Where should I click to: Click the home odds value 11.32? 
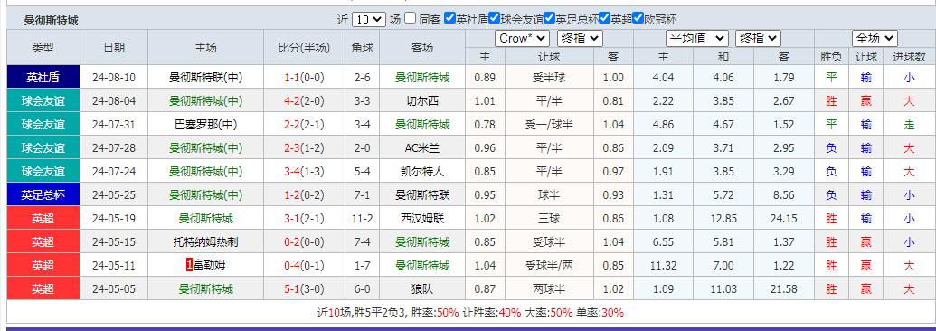664,265
